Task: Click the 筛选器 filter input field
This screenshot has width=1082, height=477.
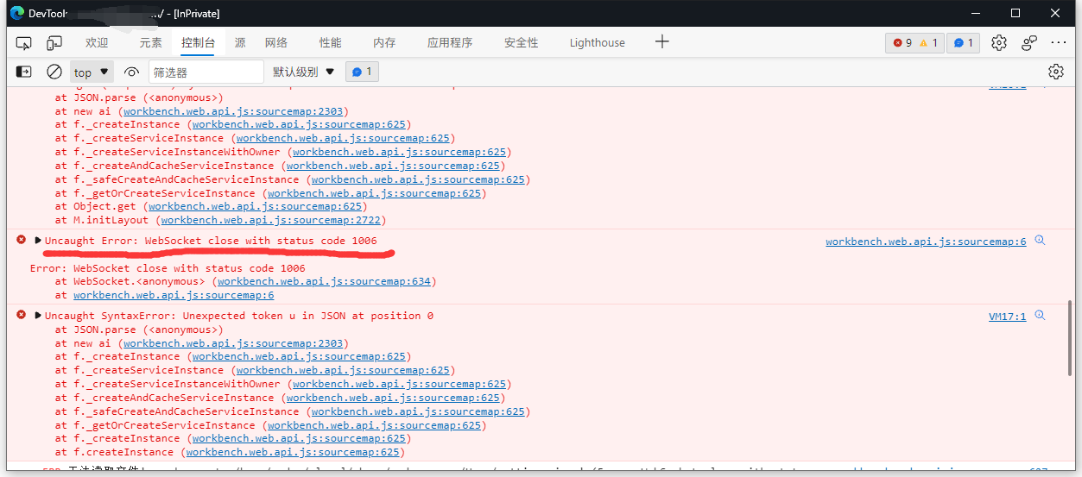Action: point(206,72)
